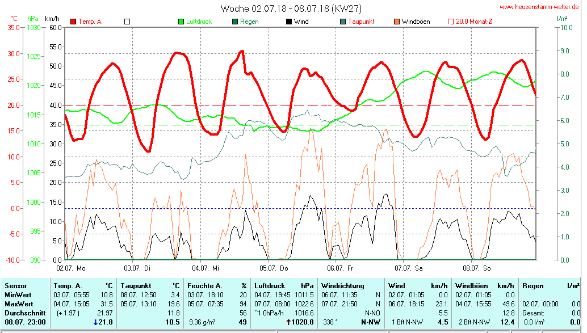Viewport: 587px width, 333px height.
Task: Select the Luftdruck column header in table
Action: click(x=270, y=285)
